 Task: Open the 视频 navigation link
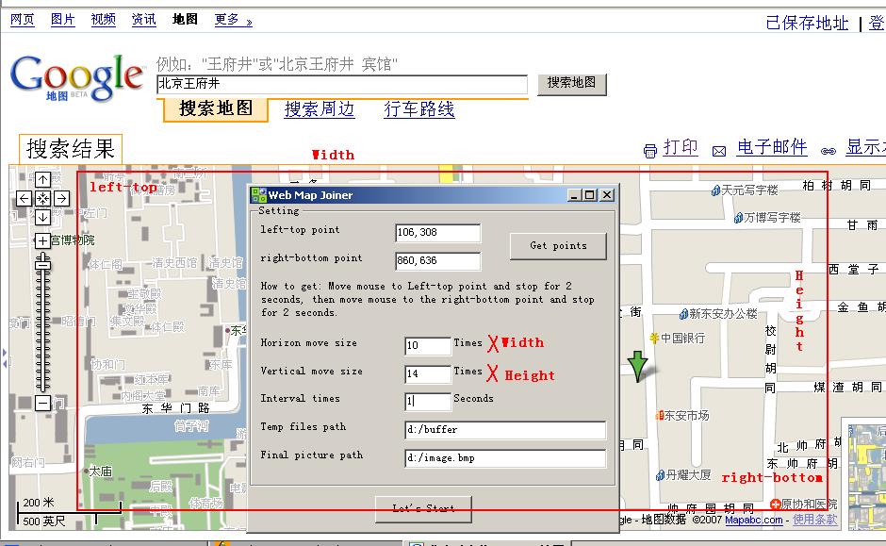pos(104,20)
